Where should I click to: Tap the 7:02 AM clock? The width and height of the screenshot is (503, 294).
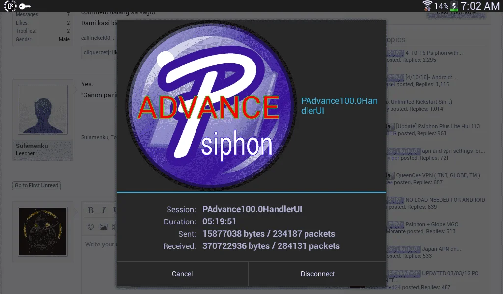(x=480, y=6)
